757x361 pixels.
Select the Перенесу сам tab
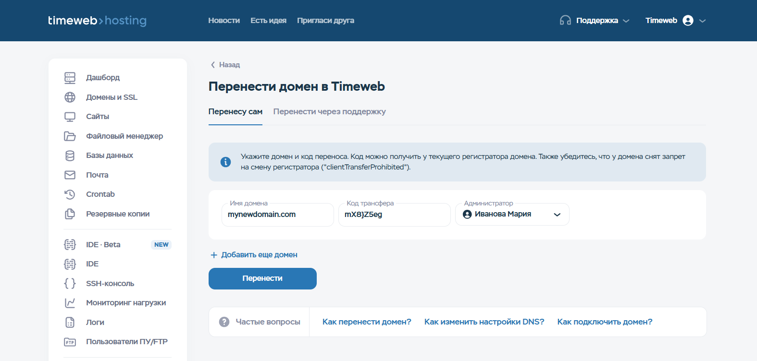(236, 112)
